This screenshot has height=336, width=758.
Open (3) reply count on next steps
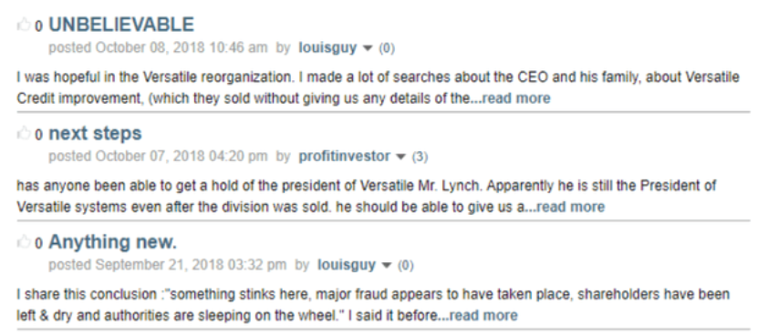[x=420, y=157]
